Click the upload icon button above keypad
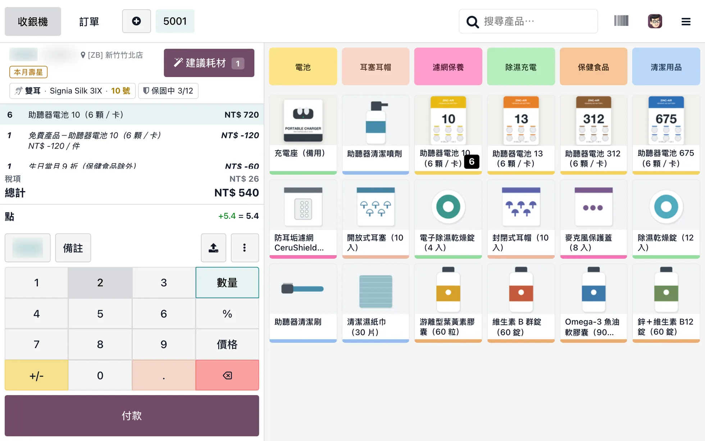705x441 pixels. [x=213, y=248]
